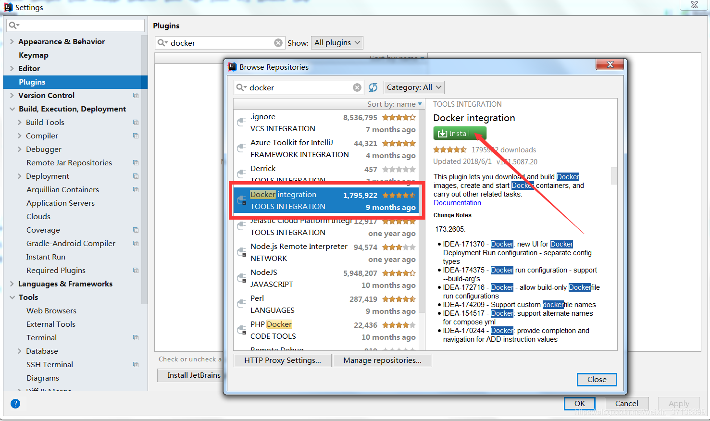Click the settings tree search box

coord(75,25)
